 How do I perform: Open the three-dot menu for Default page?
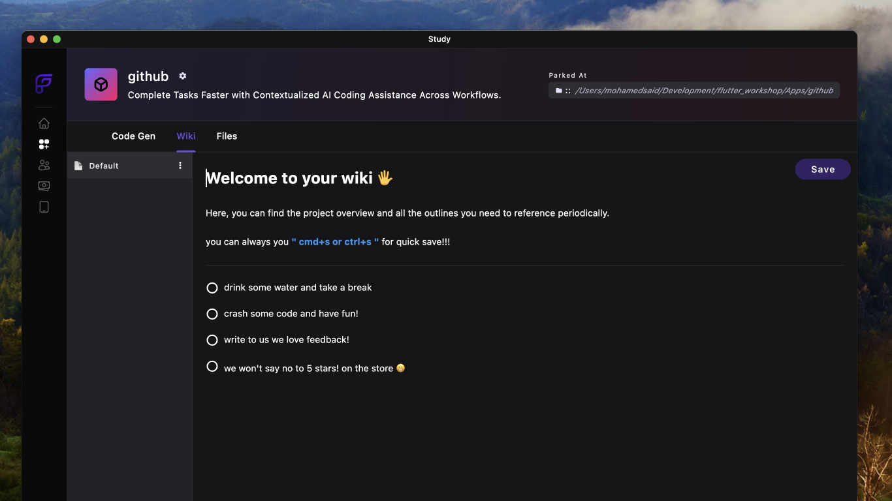point(180,166)
